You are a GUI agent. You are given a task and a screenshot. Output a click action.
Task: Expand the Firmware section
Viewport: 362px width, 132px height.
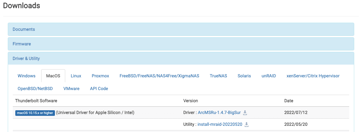tap(22, 44)
